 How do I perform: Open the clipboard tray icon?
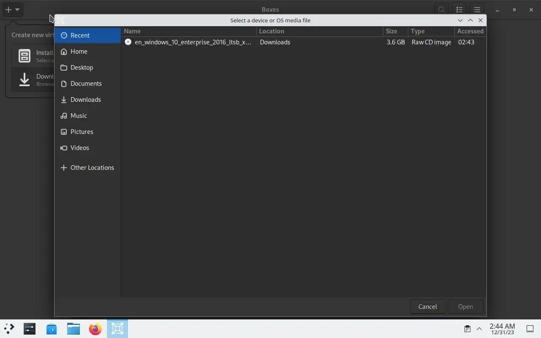[467, 329]
